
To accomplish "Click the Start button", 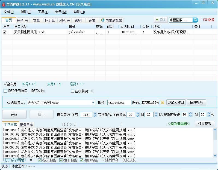I will [14, 115].
